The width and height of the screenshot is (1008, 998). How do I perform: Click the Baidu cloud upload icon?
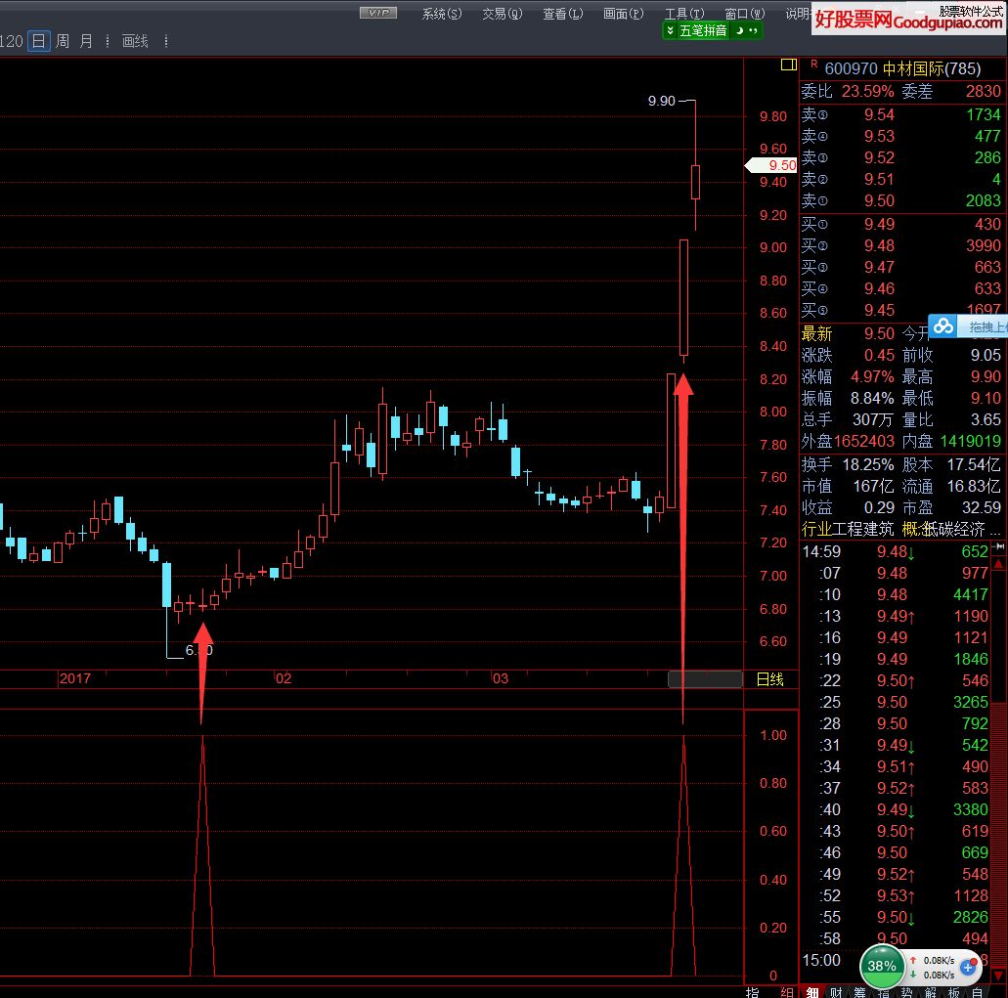pos(942,326)
